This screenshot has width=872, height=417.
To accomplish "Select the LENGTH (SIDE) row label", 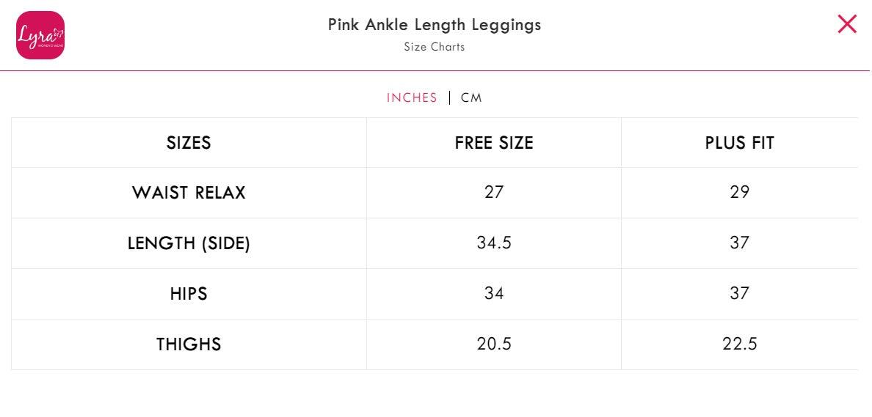I will click(189, 243).
